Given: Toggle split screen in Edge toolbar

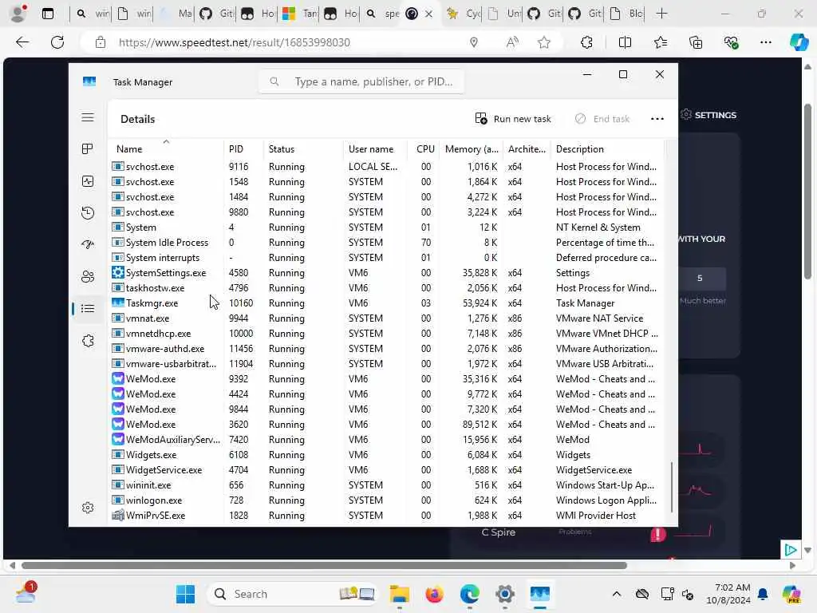Looking at the screenshot, I should 625,42.
